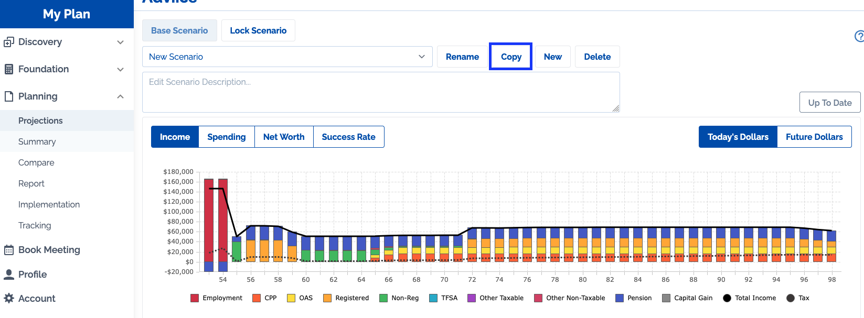Screen dimensions: 864x318
Task: Collapse the Planning section chevron
Action: tap(120, 96)
